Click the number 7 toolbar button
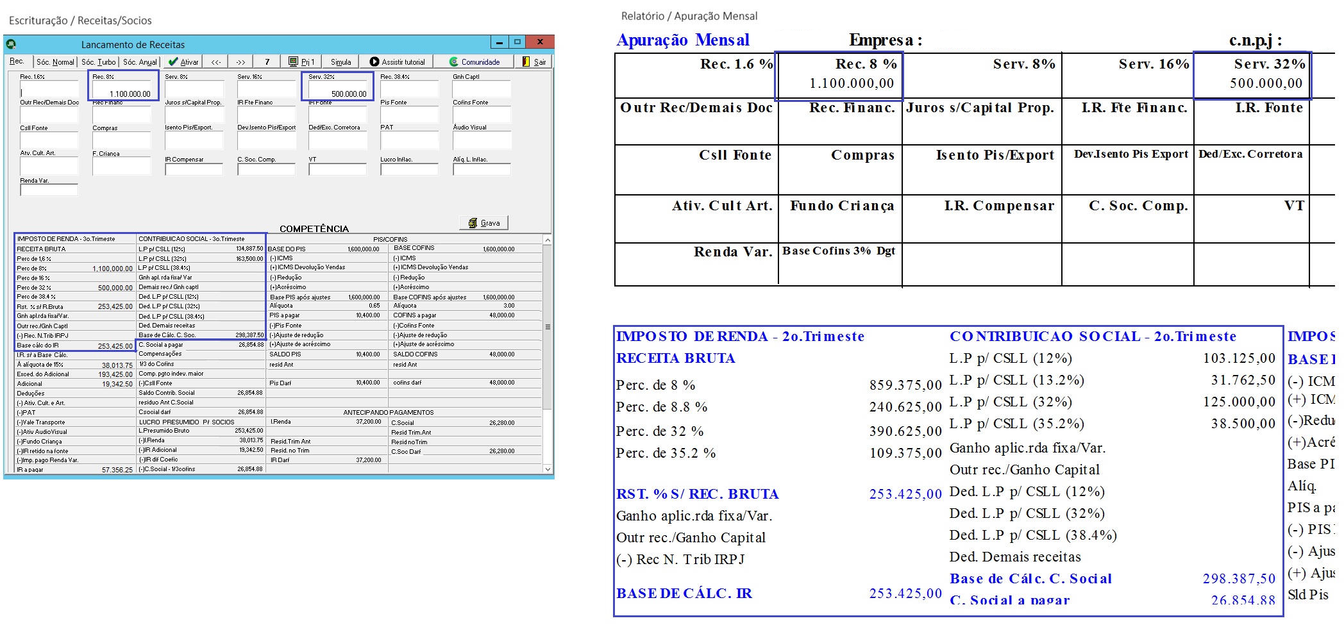Screen dimensions: 1344x632 coord(267,62)
